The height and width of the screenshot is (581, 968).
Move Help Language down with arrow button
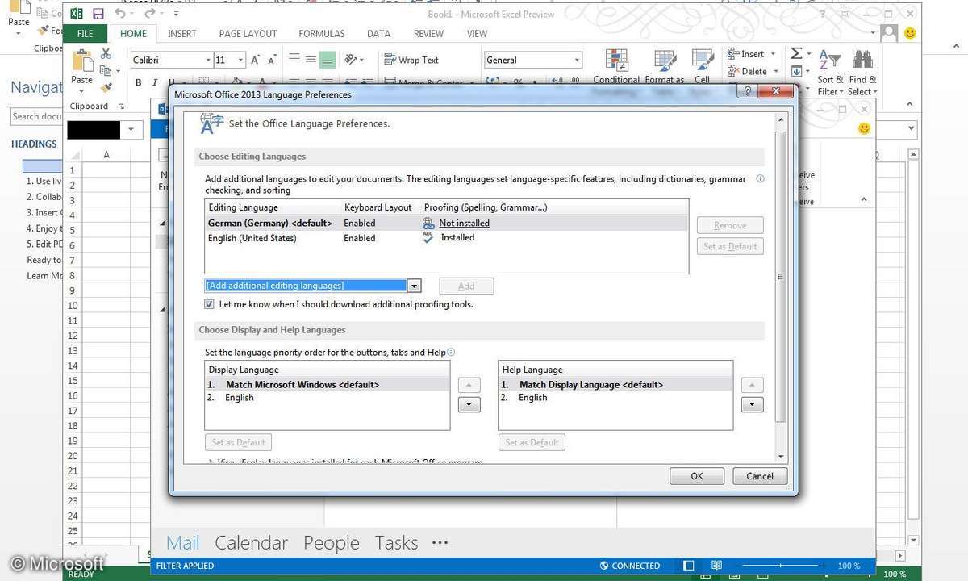752,405
